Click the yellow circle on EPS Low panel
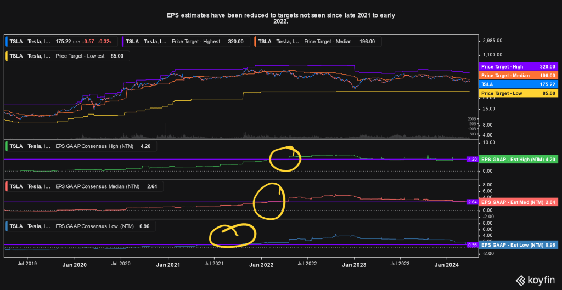The height and width of the screenshot is (290, 562). pos(233,235)
